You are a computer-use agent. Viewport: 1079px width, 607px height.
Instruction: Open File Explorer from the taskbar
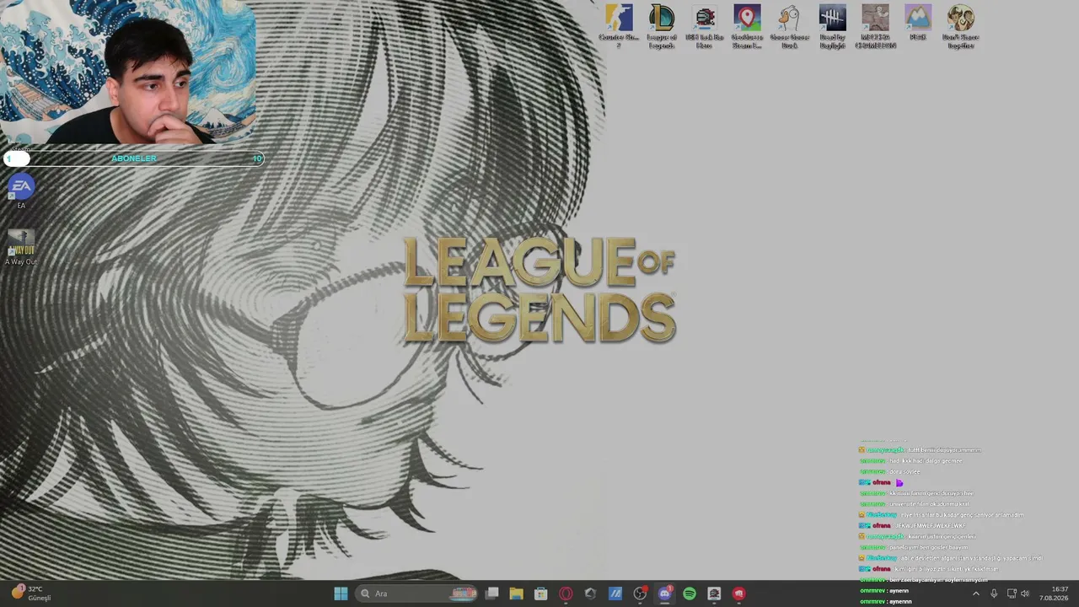pyautogui.click(x=517, y=594)
